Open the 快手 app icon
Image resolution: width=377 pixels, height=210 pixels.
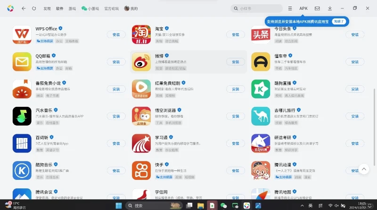[x=141, y=170]
